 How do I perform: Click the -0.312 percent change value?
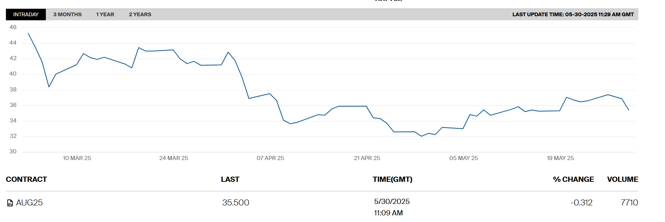(x=581, y=202)
